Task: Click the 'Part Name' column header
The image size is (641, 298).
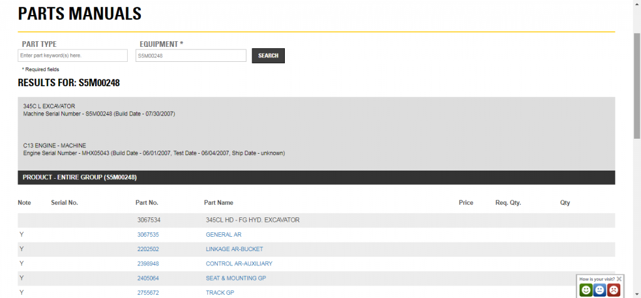Action: coord(218,202)
